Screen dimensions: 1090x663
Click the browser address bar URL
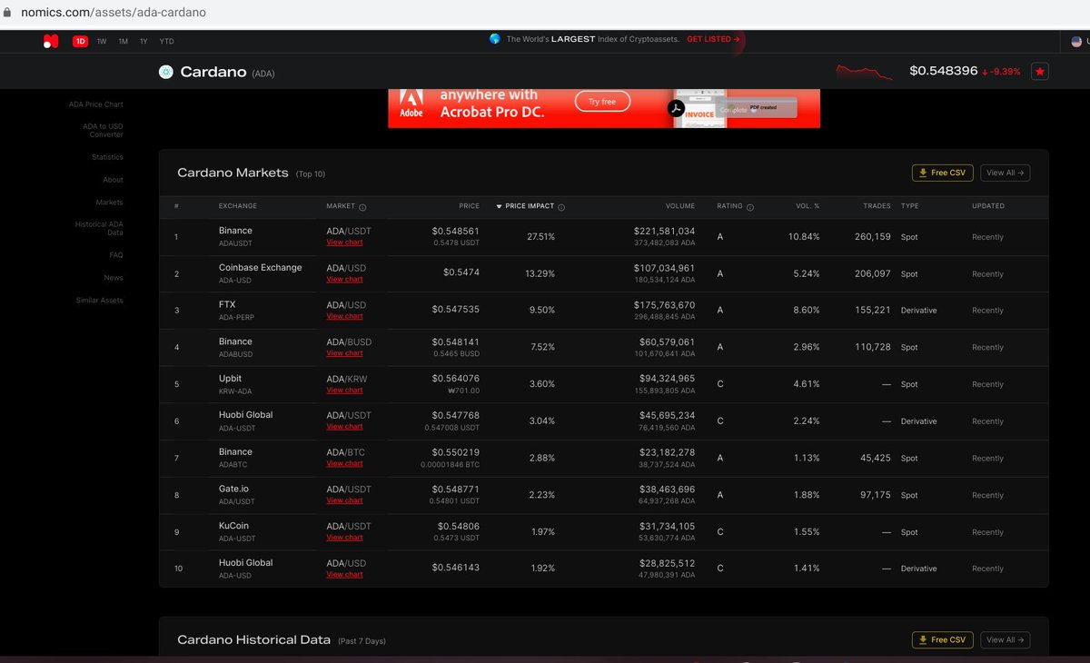(112, 13)
